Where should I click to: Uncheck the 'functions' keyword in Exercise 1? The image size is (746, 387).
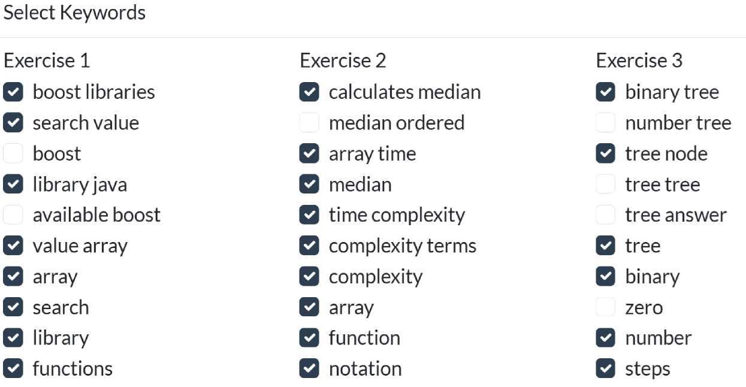(x=13, y=368)
